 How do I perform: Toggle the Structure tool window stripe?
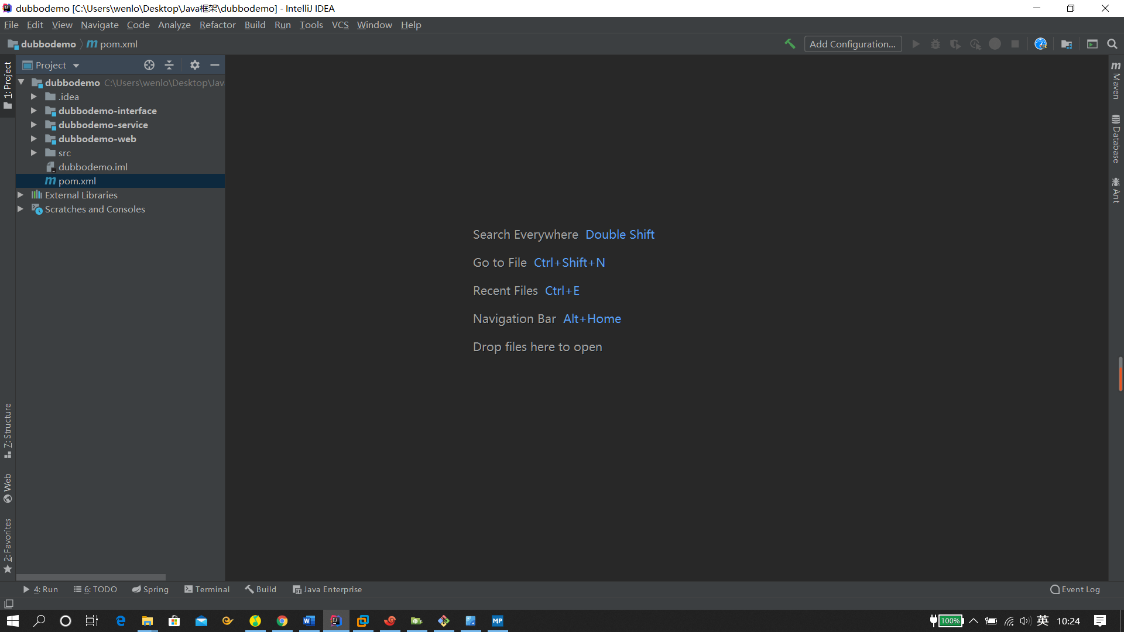(8, 430)
